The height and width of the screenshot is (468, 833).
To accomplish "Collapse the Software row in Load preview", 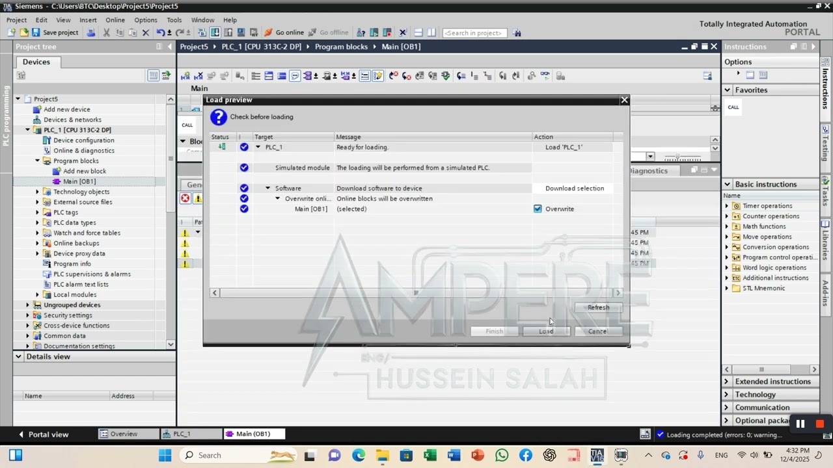I will [x=267, y=188].
